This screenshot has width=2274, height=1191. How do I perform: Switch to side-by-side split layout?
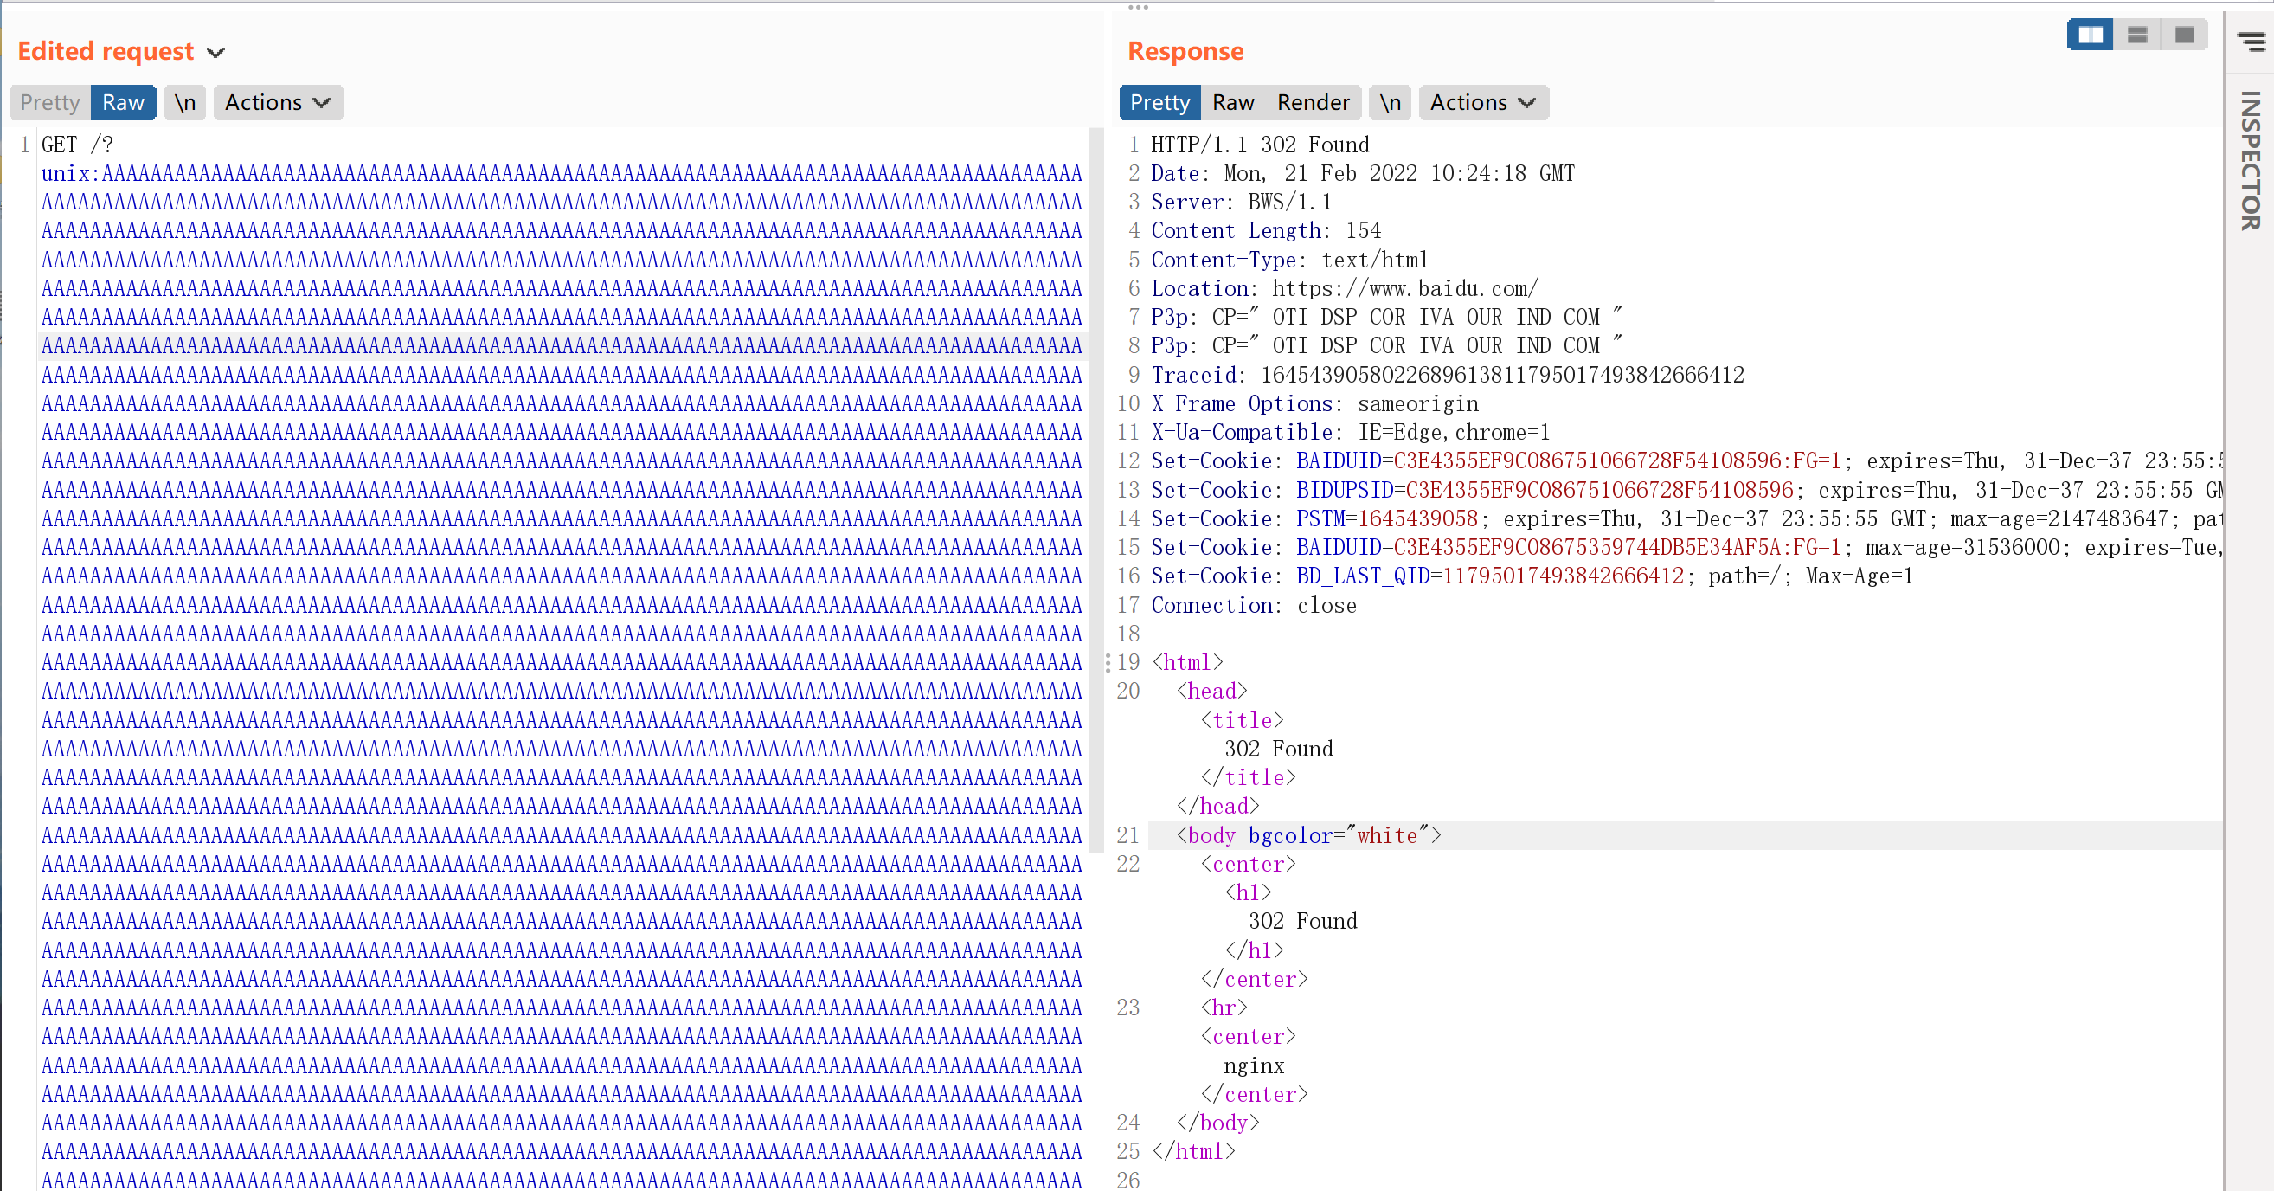point(2090,35)
